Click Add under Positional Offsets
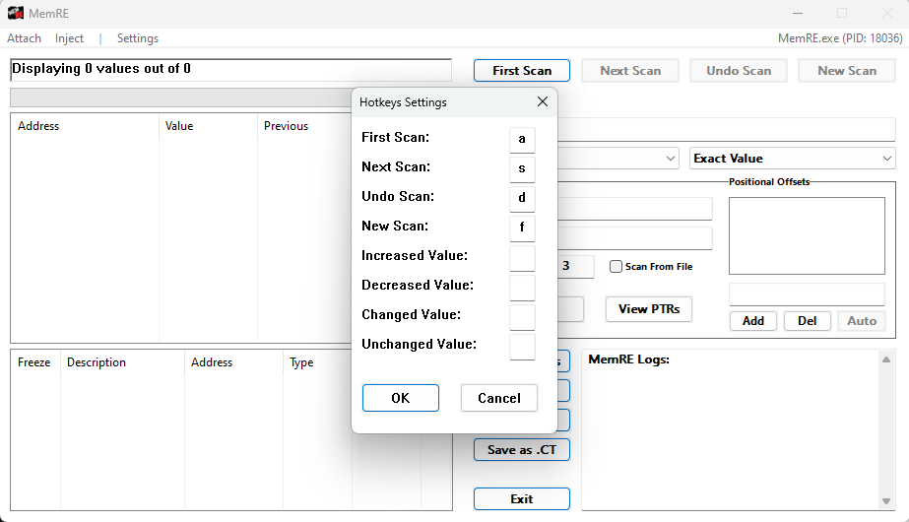 point(753,321)
